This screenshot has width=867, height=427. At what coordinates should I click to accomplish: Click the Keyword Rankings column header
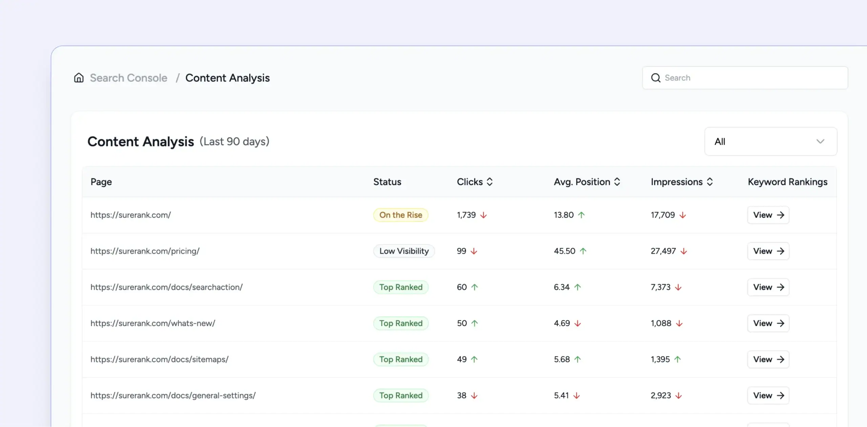point(787,182)
